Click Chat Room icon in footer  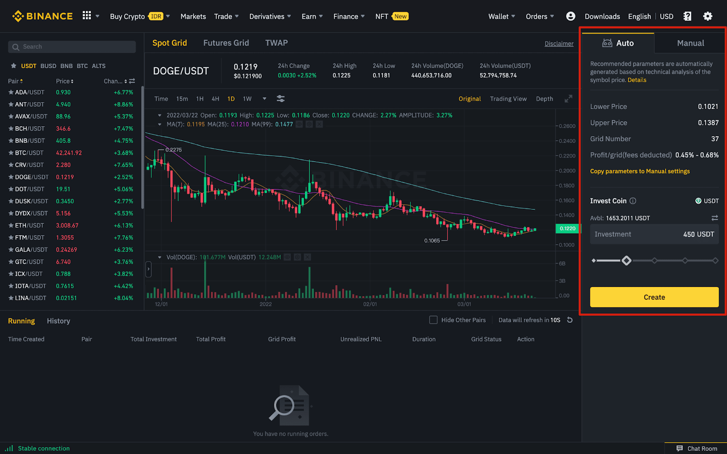click(680, 449)
